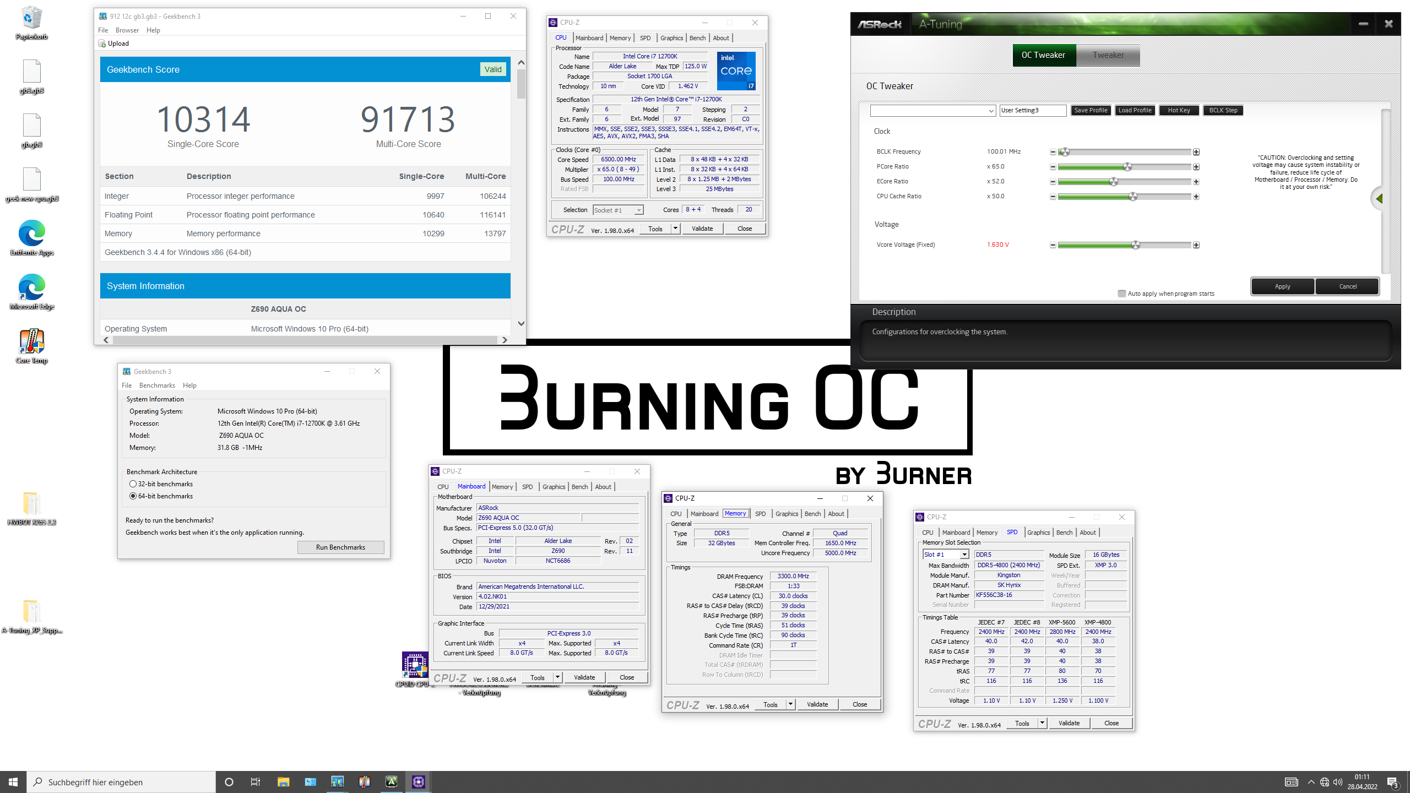Open File Explorer from taskbar
The width and height of the screenshot is (1410, 793).
click(283, 782)
